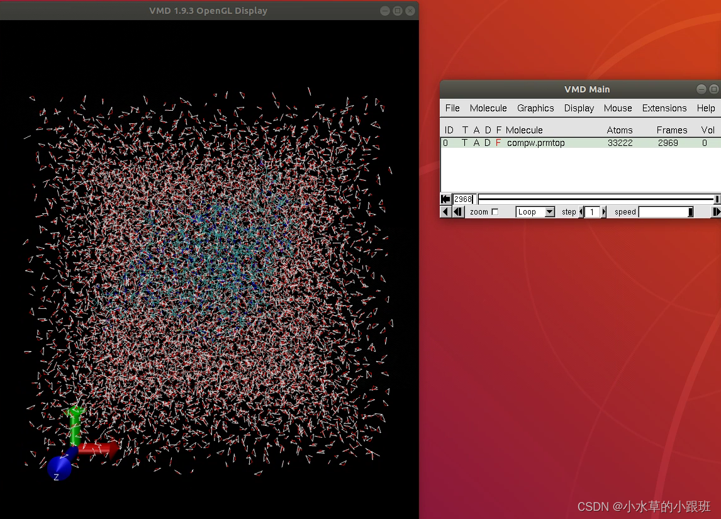Viewport: 721px width, 519px height.
Task: Open the Graphics menu
Action: (535, 108)
